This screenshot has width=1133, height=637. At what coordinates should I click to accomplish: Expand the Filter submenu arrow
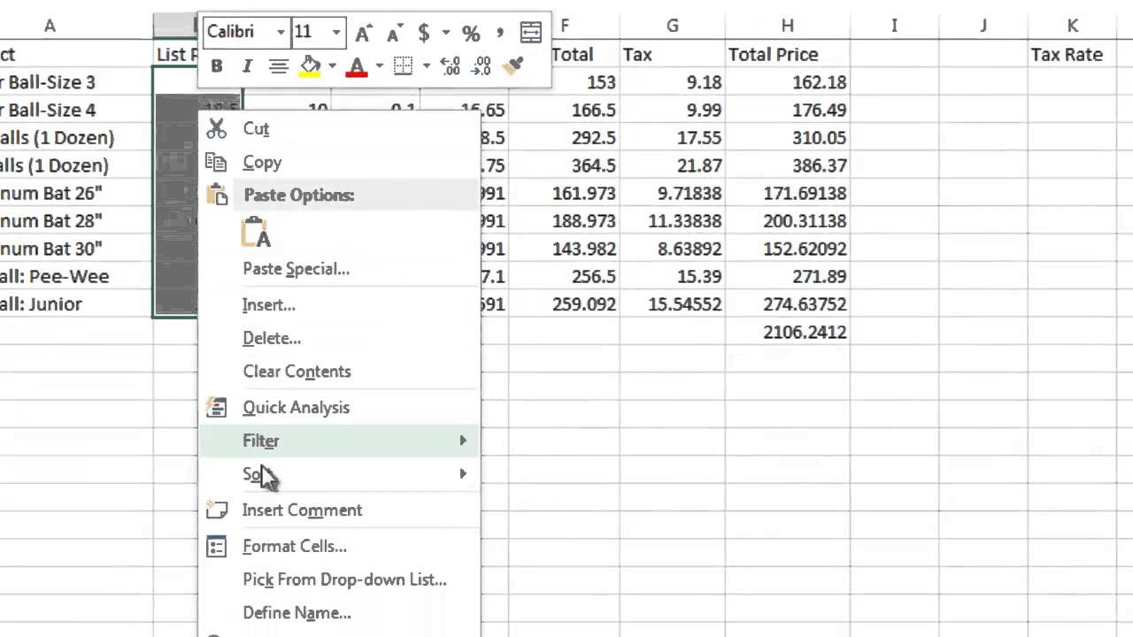(x=462, y=441)
